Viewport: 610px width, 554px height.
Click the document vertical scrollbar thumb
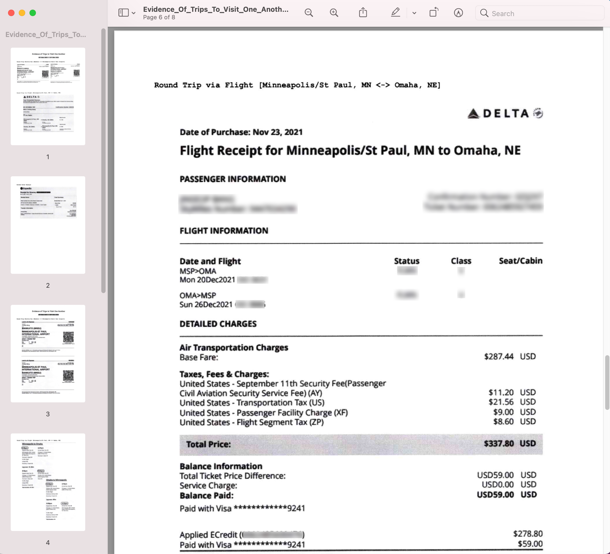coord(607,382)
